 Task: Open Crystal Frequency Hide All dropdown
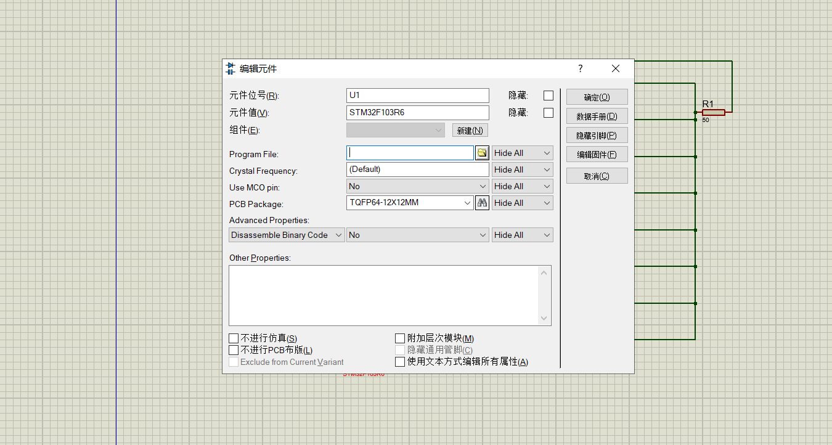[522, 169]
